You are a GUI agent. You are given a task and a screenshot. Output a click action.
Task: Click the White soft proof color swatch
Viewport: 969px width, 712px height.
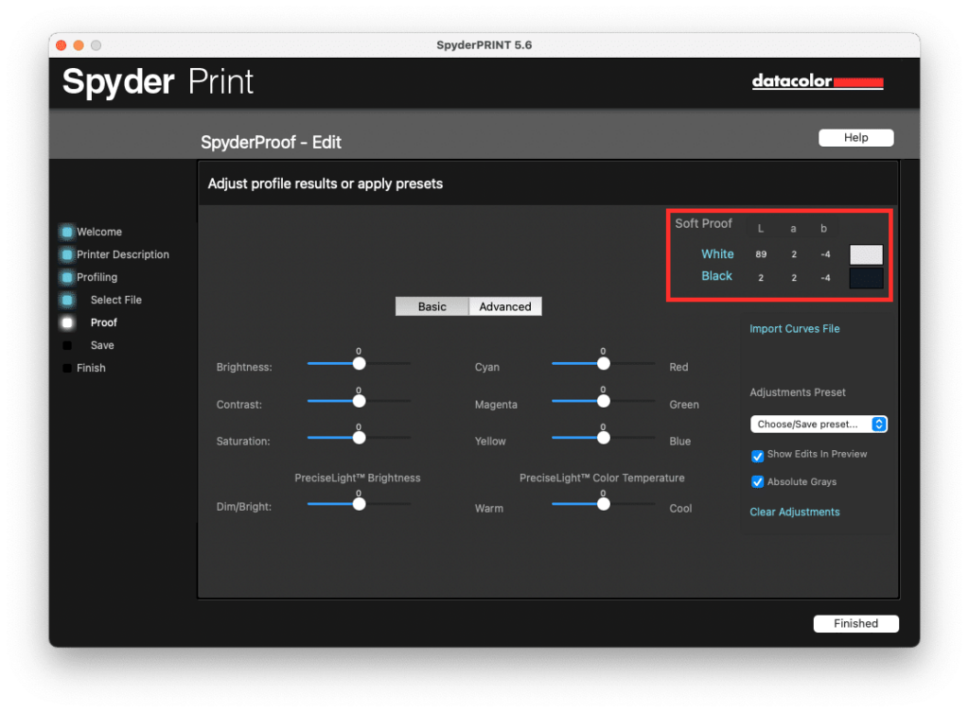(x=867, y=254)
